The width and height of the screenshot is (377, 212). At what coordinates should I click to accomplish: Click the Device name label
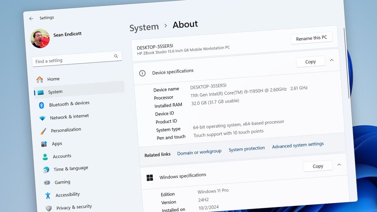[166, 90]
